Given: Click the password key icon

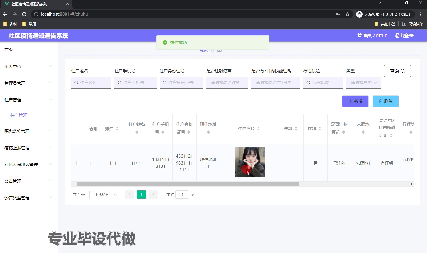Looking at the screenshot, I should (x=338, y=14).
